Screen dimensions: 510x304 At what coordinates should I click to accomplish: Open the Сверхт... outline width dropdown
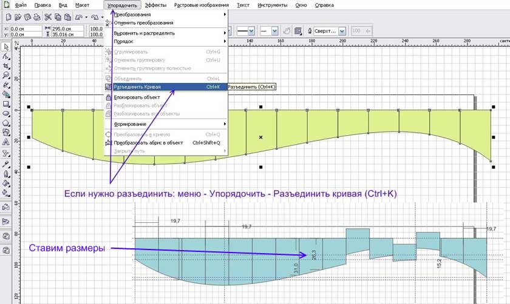[342, 30]
